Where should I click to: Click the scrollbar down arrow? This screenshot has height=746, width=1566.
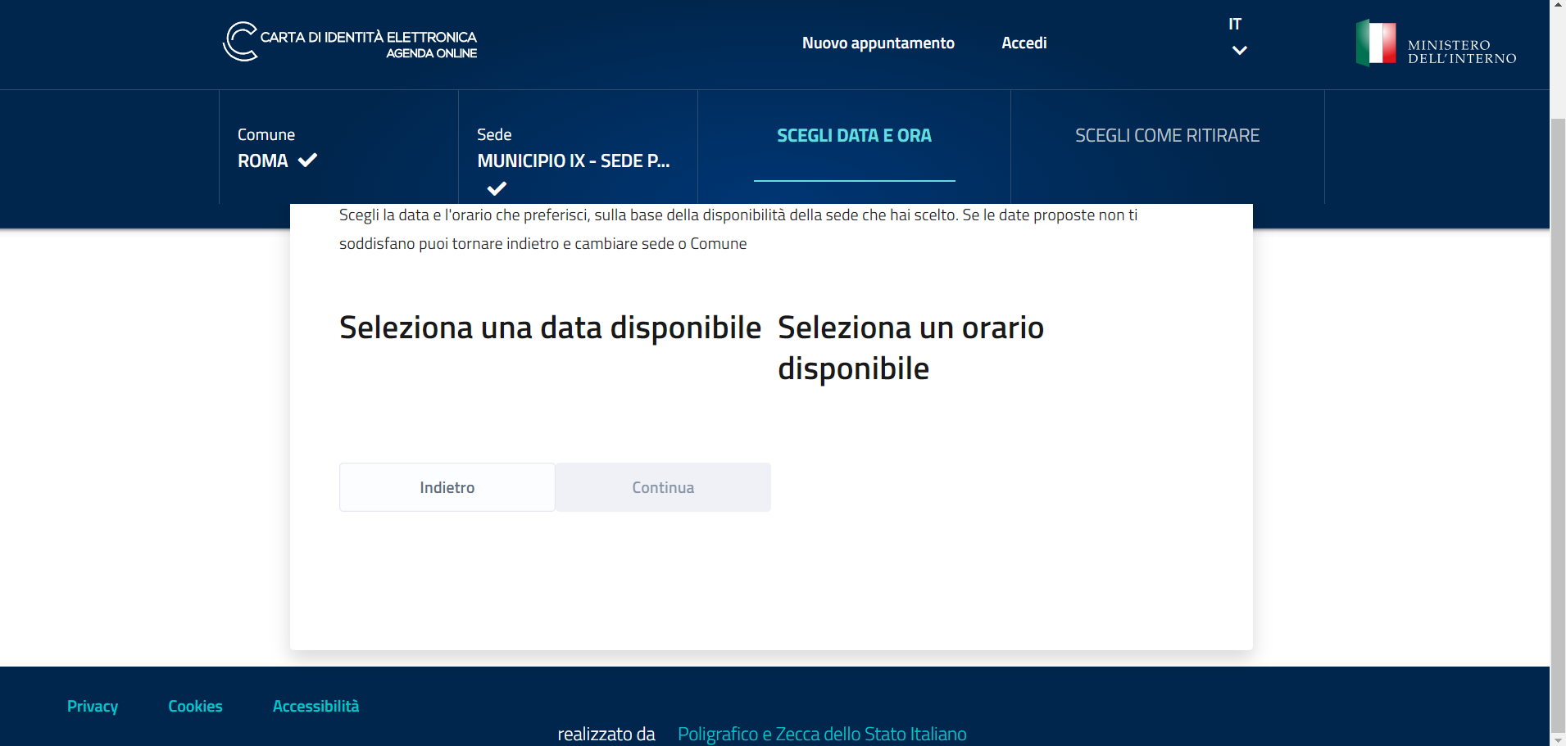point(1558,739)
